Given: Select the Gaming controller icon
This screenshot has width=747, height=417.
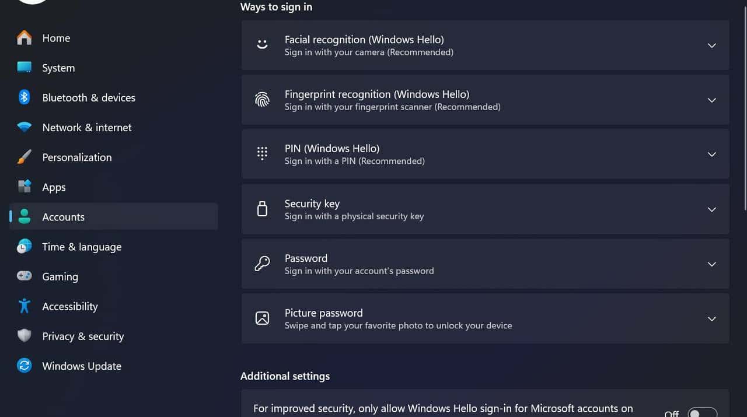Looking at the screenshot, I should (24, 276).
